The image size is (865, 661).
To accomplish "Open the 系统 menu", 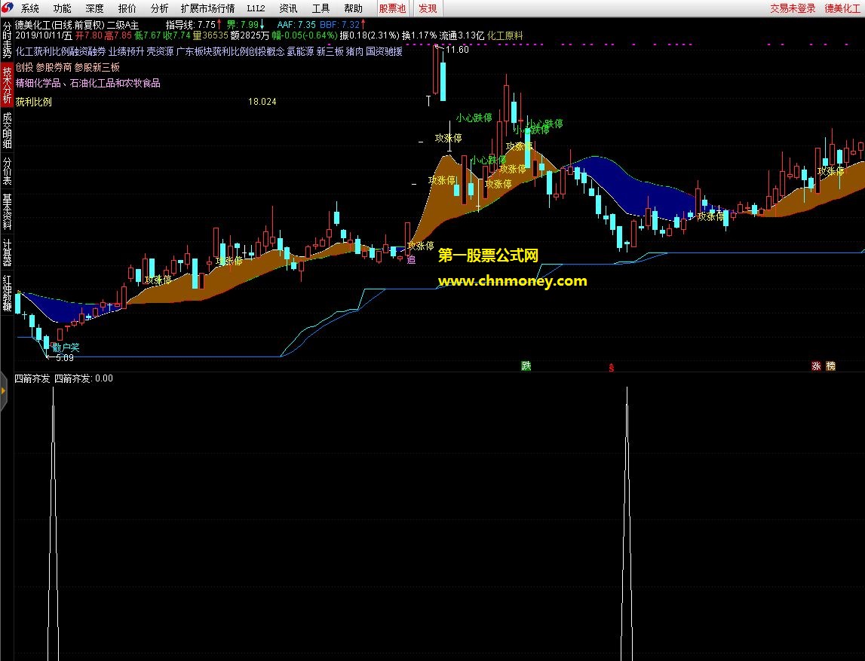I will [x=30, y=8].
